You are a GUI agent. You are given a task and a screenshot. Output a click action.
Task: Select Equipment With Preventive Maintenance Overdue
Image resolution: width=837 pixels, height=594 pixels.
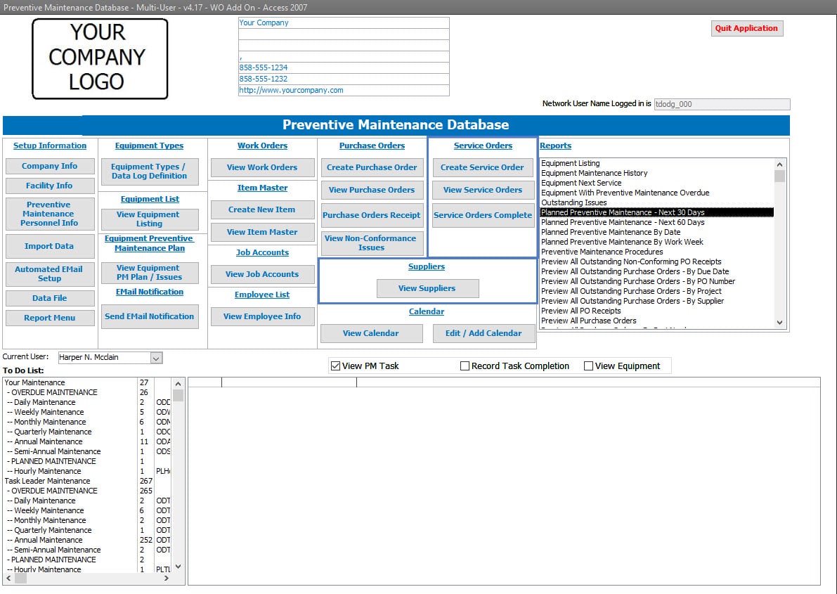(656, 193)
